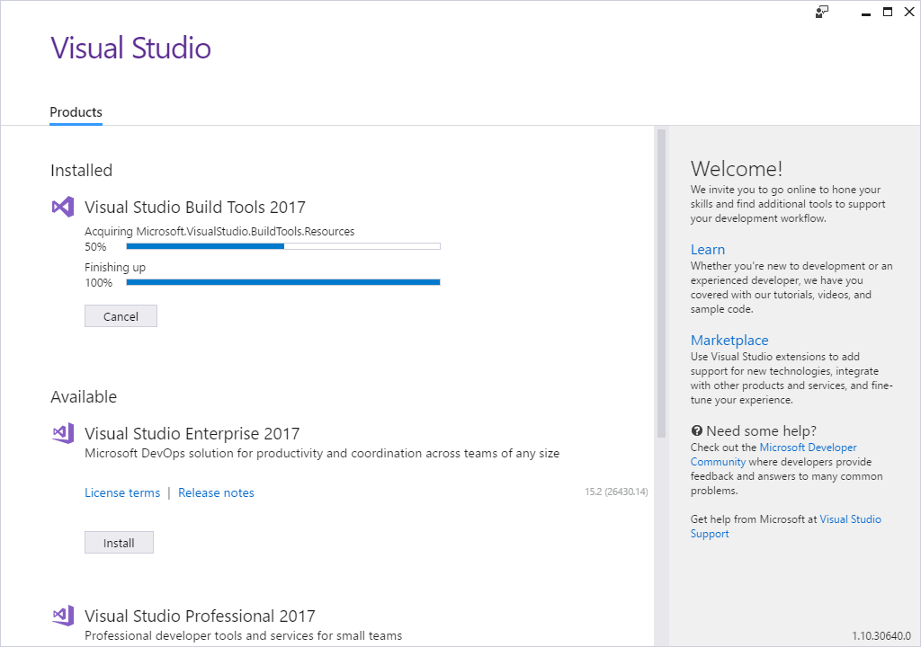
Task: Click the Welcome! heading in the sidebar
Action: 737,168
